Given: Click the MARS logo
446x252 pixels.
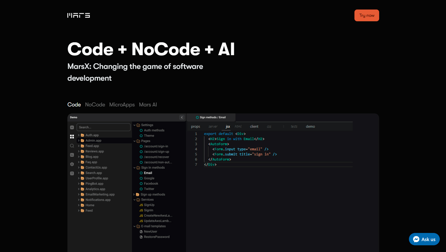Looking at the screenshot, I should coord(79,15).
